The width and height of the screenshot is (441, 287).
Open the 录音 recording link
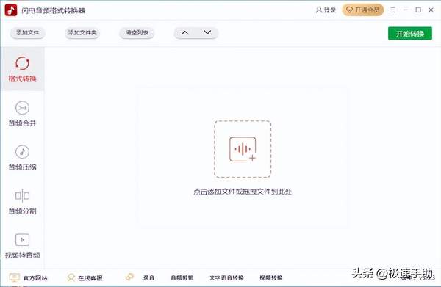148,277
